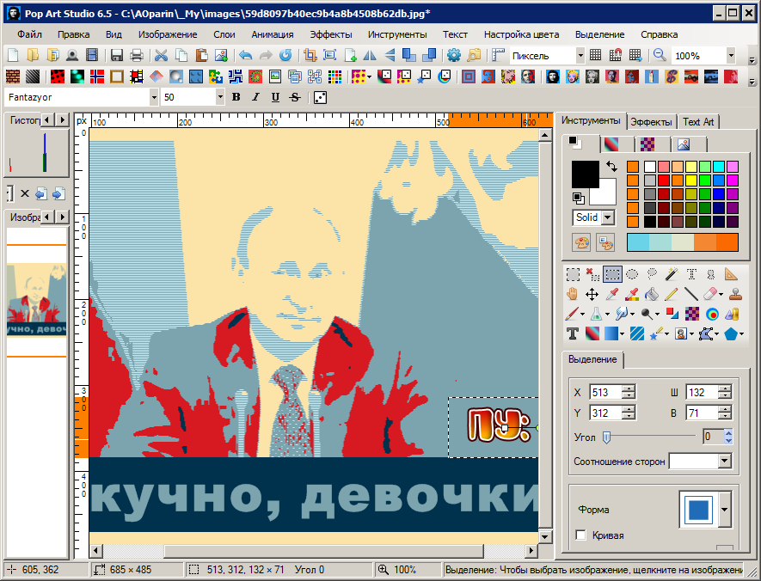Increase the X value 513 spinner up

628,388
